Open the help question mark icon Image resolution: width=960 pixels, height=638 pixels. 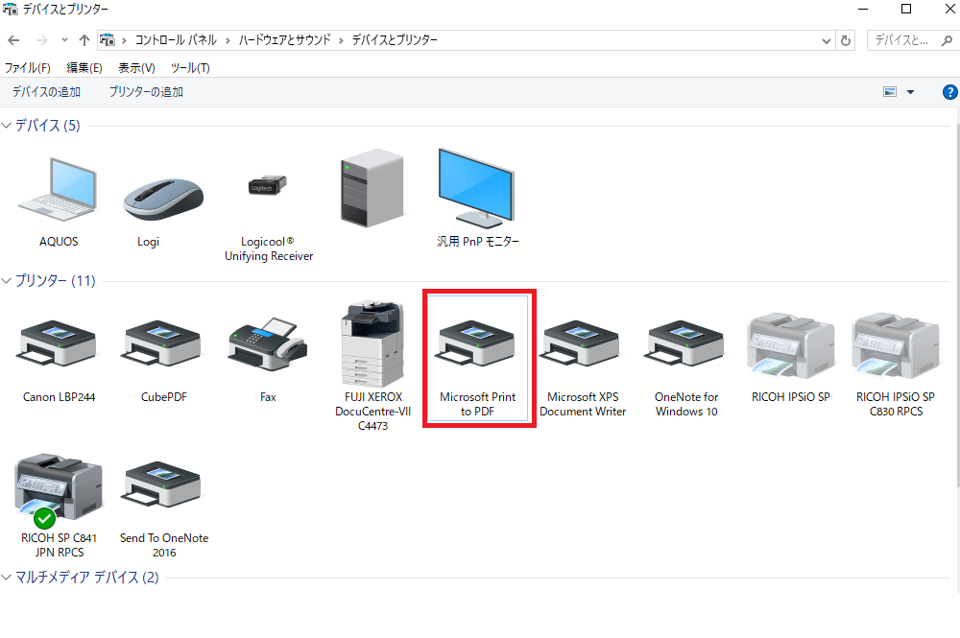949,92
